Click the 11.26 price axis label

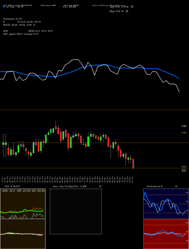click(x=184, y=132)
